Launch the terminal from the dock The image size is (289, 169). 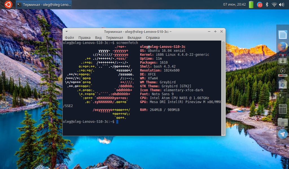[x=283, y=97]
